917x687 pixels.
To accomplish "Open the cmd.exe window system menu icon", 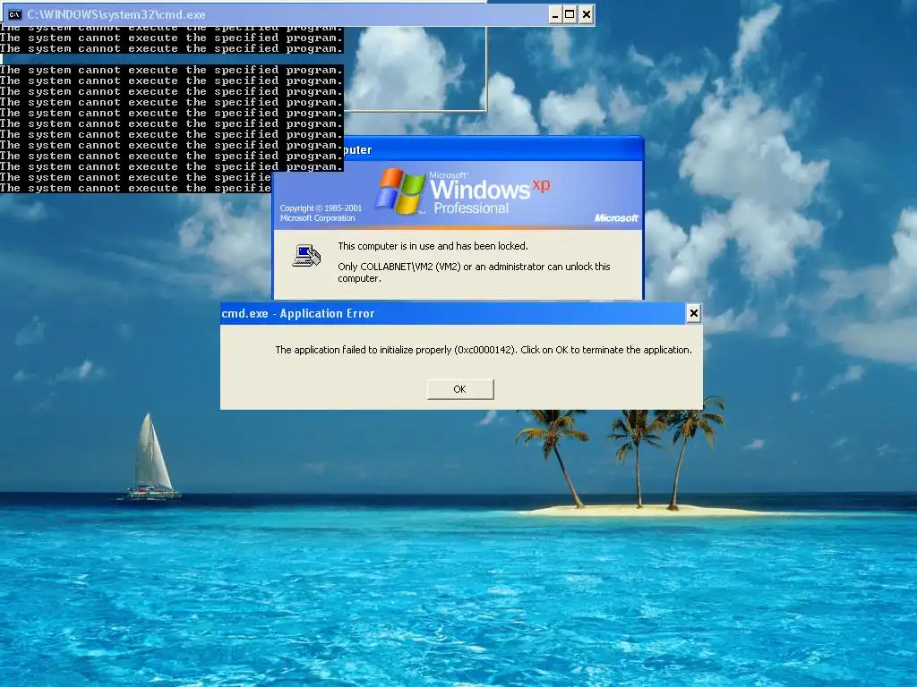I will pyautogui.click(x=14, y=14).
